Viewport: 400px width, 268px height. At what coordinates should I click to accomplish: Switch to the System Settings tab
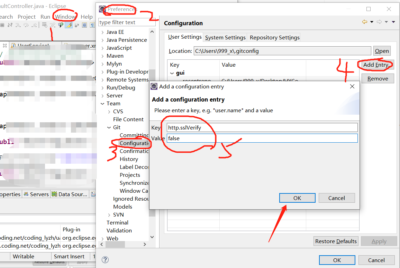225,37
